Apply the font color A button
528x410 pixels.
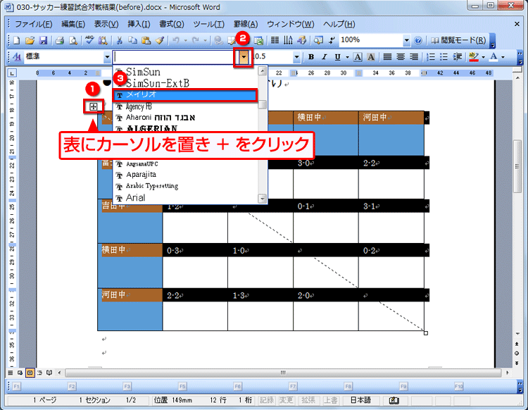tap(494, 57)
